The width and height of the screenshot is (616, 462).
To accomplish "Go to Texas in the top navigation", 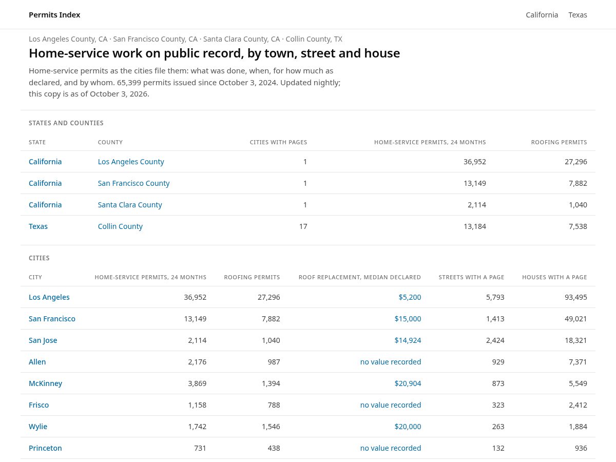I will click(577, 15).
